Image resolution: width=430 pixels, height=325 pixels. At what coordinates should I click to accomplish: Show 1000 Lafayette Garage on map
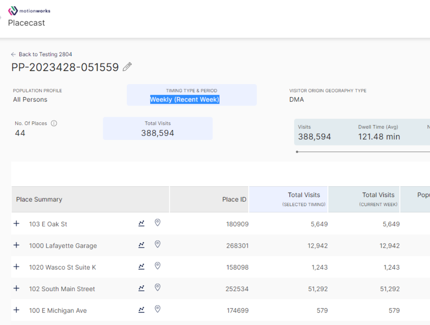(x=157, y=244)
